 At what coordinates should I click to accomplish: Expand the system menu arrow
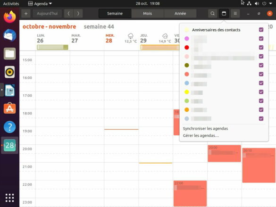[270, 3]
